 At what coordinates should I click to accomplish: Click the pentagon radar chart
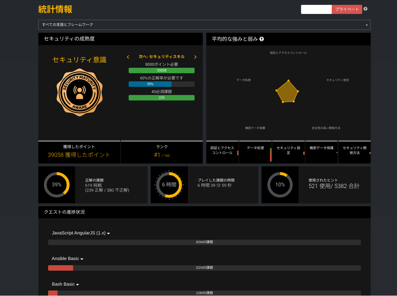click(x=287, y=91)
